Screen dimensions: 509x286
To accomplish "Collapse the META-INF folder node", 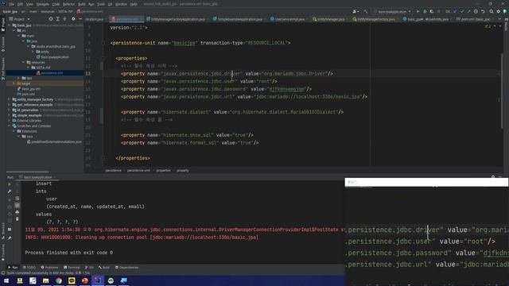I will [29, 68].
